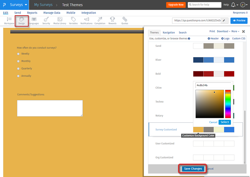The image size is (250, 177).
Task: Select the Weekly radio option
Action: pyautogui.click(x=18, y=54)
